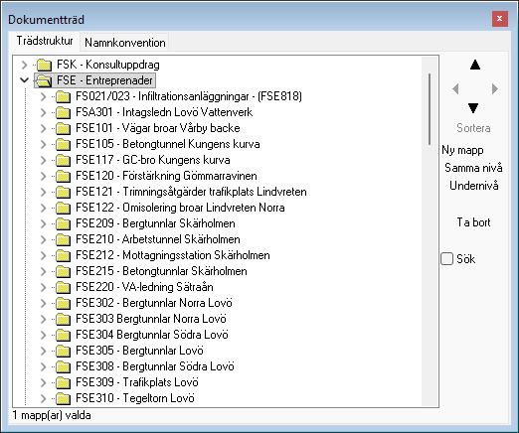Click the FSK - Konsultuppdrag folder icon

[44, 65]
